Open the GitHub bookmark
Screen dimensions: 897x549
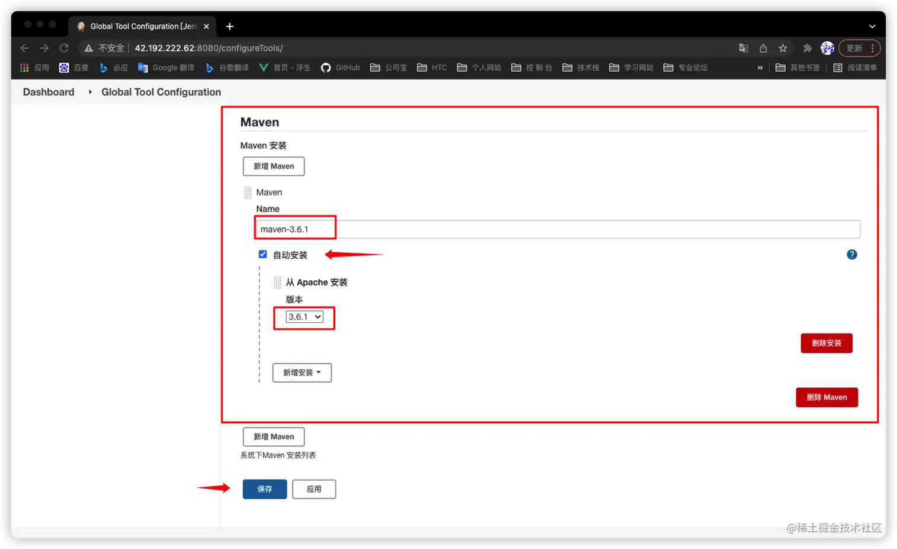point(341,68)
